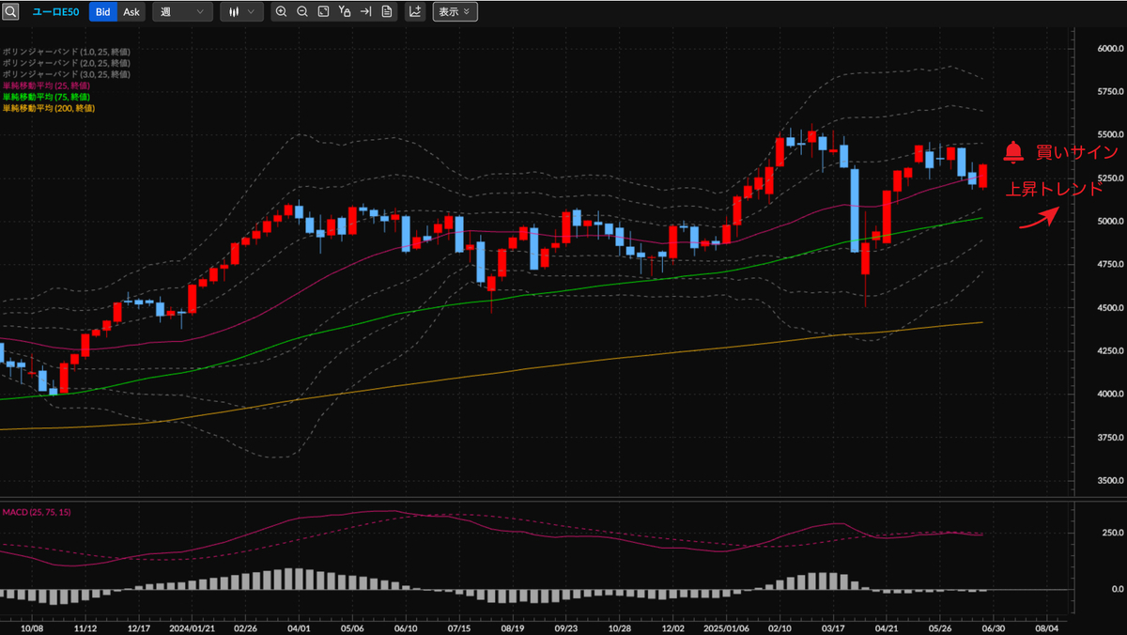The width and height of the screenshot is (1127, 635).
Task: Open the add indicator chart icon
Action: pos(414,12)
